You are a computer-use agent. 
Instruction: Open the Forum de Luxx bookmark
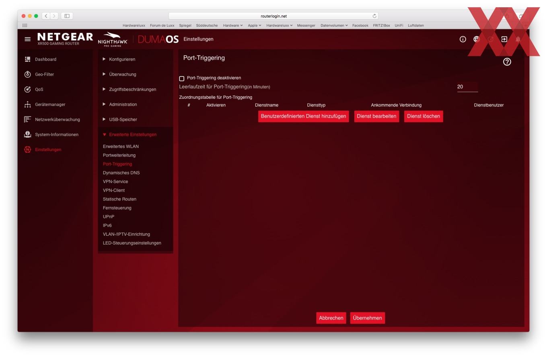pyautogui.click(x=162, y=25)
